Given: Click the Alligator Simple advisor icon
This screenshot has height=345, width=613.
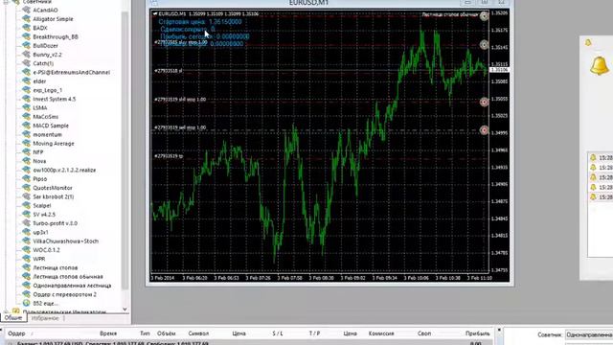Looking at the screenshot, I should tap(27, 19).
